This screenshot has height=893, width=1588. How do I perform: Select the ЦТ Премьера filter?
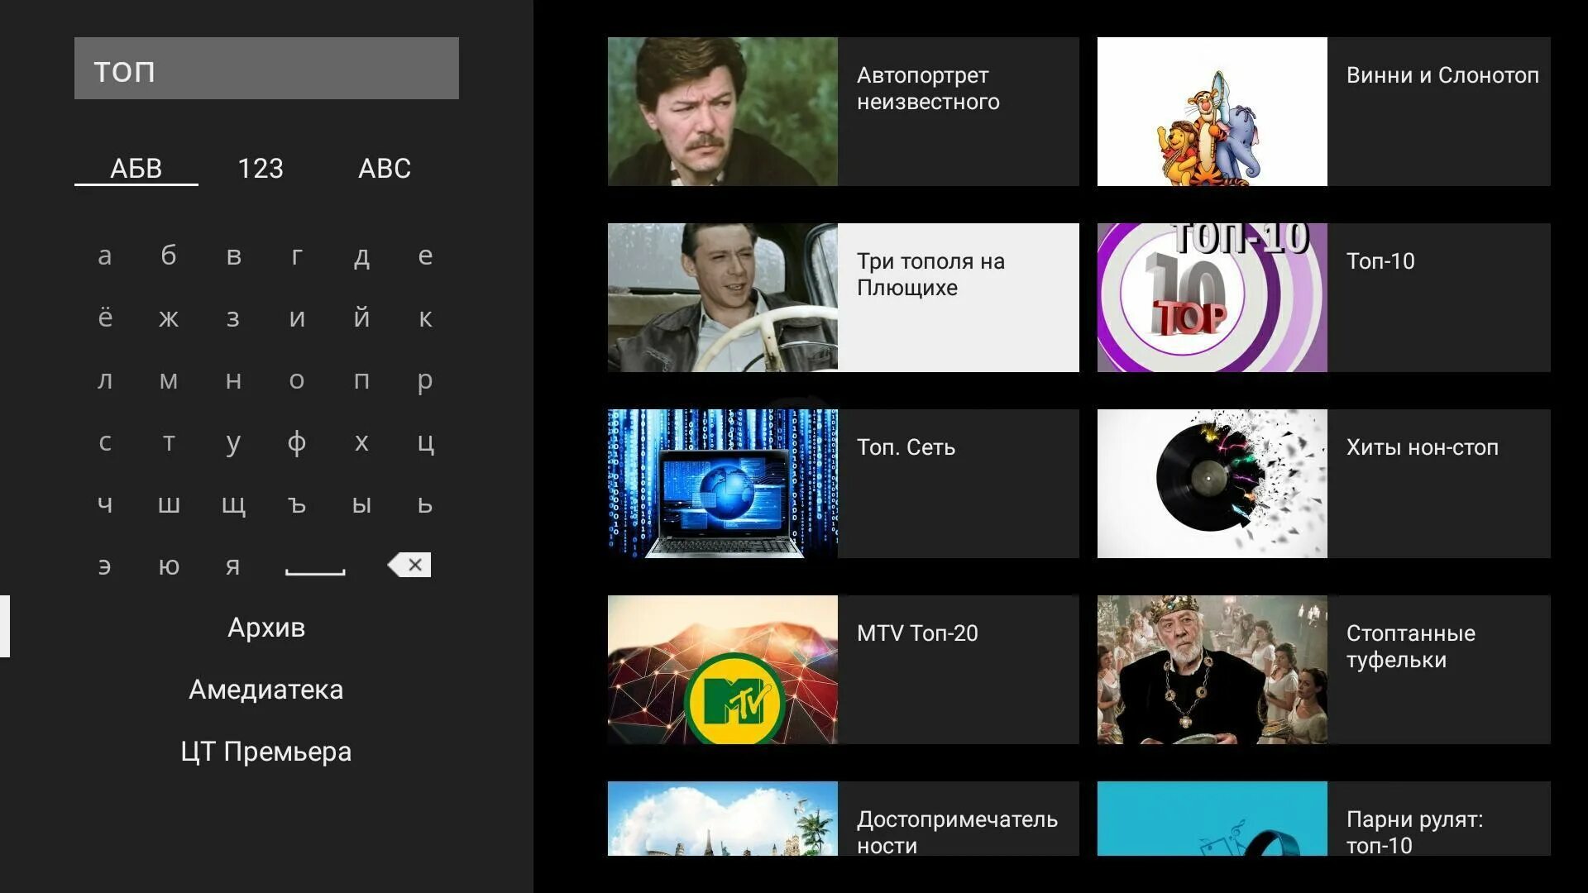266,752
